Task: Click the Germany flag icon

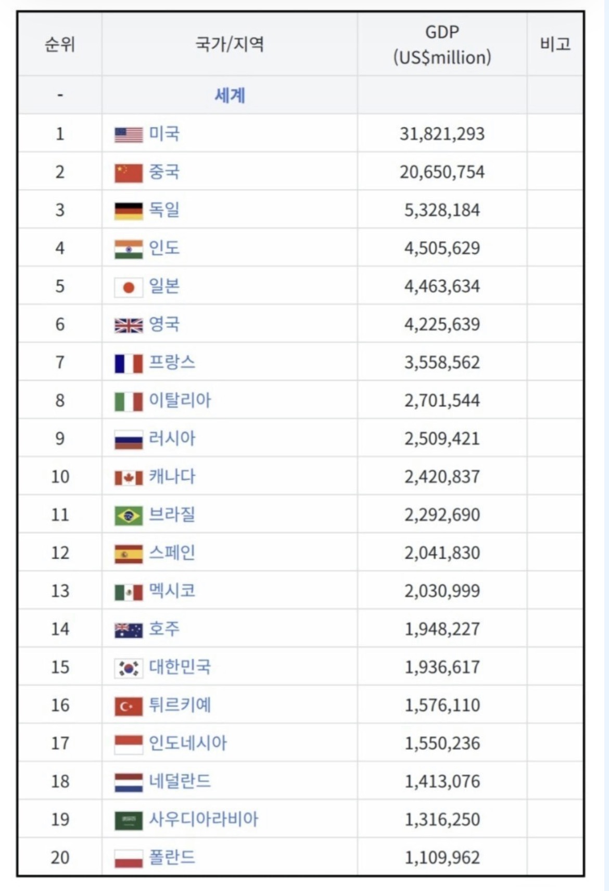Action: pos(129,211)
